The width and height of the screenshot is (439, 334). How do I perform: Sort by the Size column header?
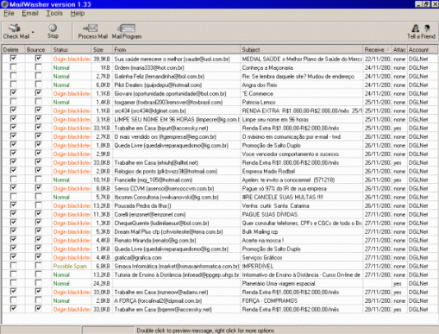point(102,49)
